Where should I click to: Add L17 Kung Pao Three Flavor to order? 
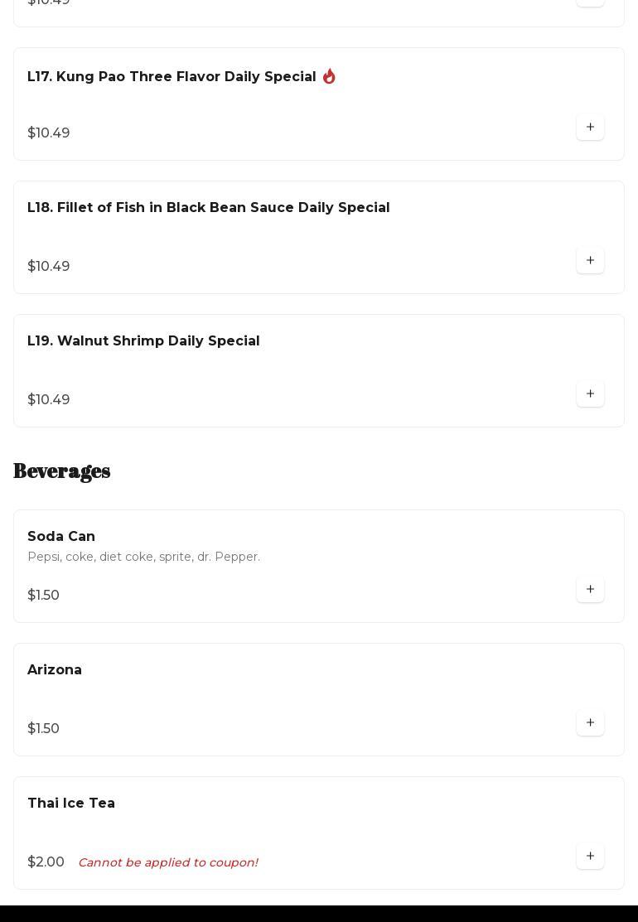(x=590, y=128)
